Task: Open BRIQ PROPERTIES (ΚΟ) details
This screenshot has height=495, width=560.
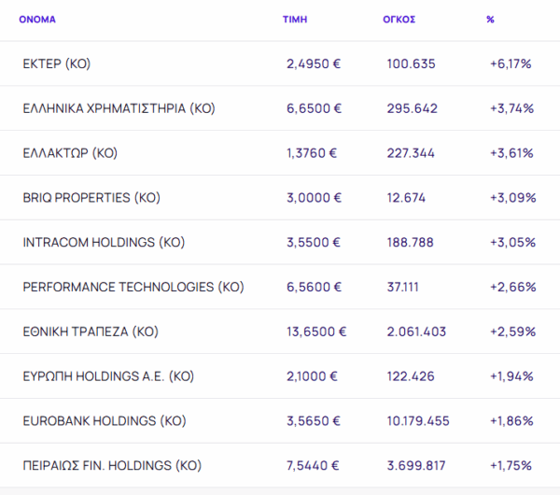Action: [x=91, y=198]
